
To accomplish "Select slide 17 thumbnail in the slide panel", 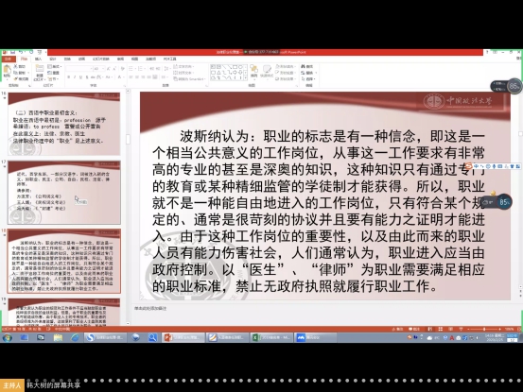I will tap(64, 193).
